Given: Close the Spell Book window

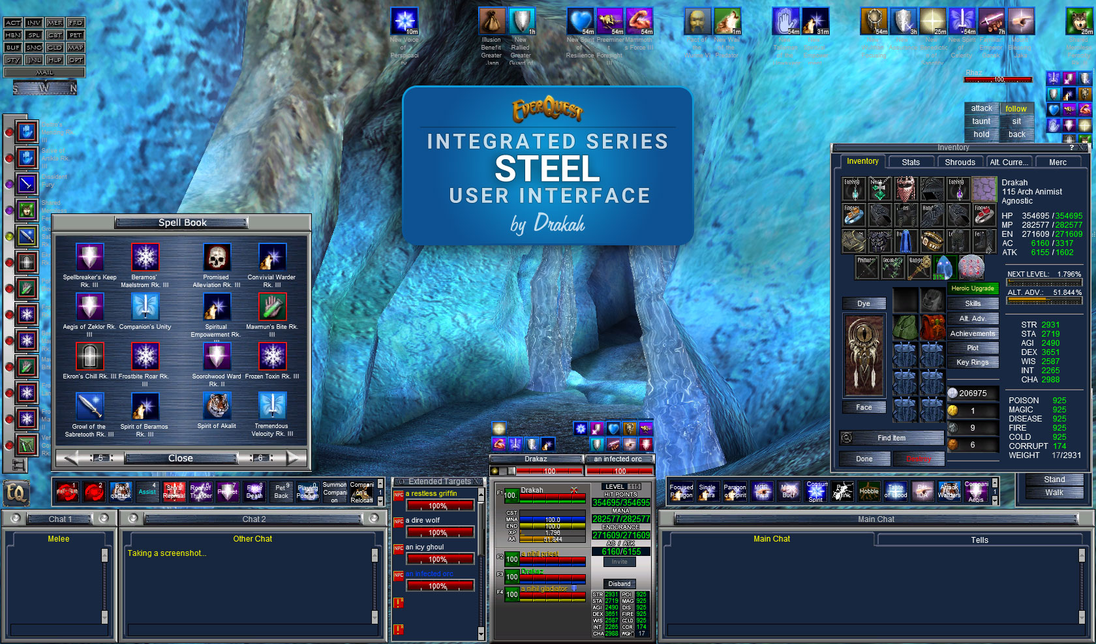Looking at the screenshot, I should (x=181, y=458).
